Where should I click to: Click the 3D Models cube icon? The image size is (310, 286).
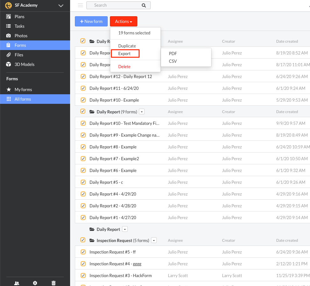click(x=9, y=64)
